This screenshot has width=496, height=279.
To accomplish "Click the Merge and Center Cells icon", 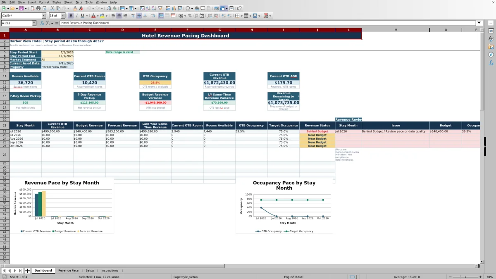I will (x=161, y=16).
